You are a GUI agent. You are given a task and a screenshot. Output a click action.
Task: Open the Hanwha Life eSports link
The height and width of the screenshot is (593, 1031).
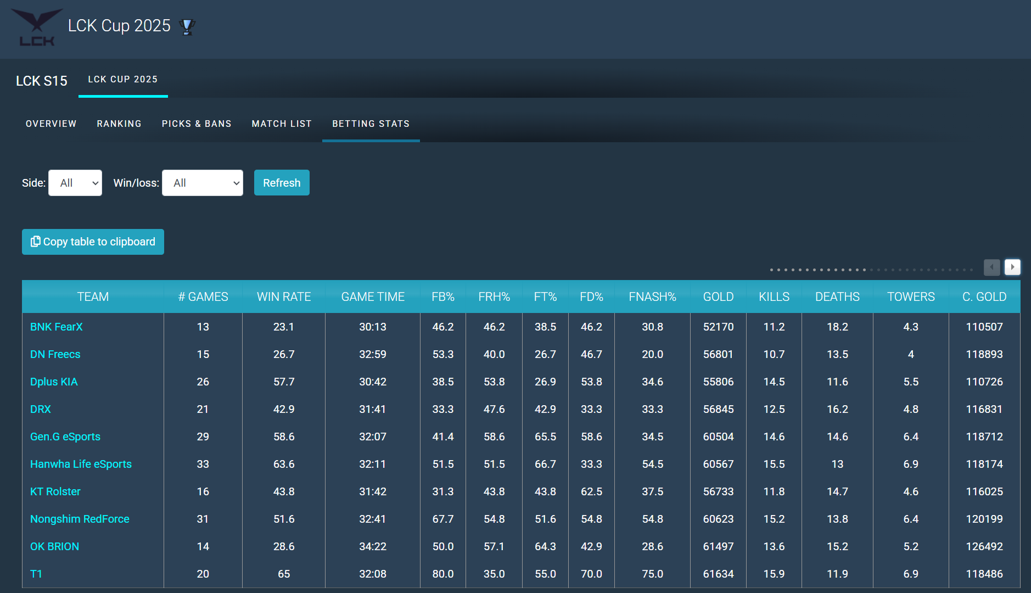[81, 464]
